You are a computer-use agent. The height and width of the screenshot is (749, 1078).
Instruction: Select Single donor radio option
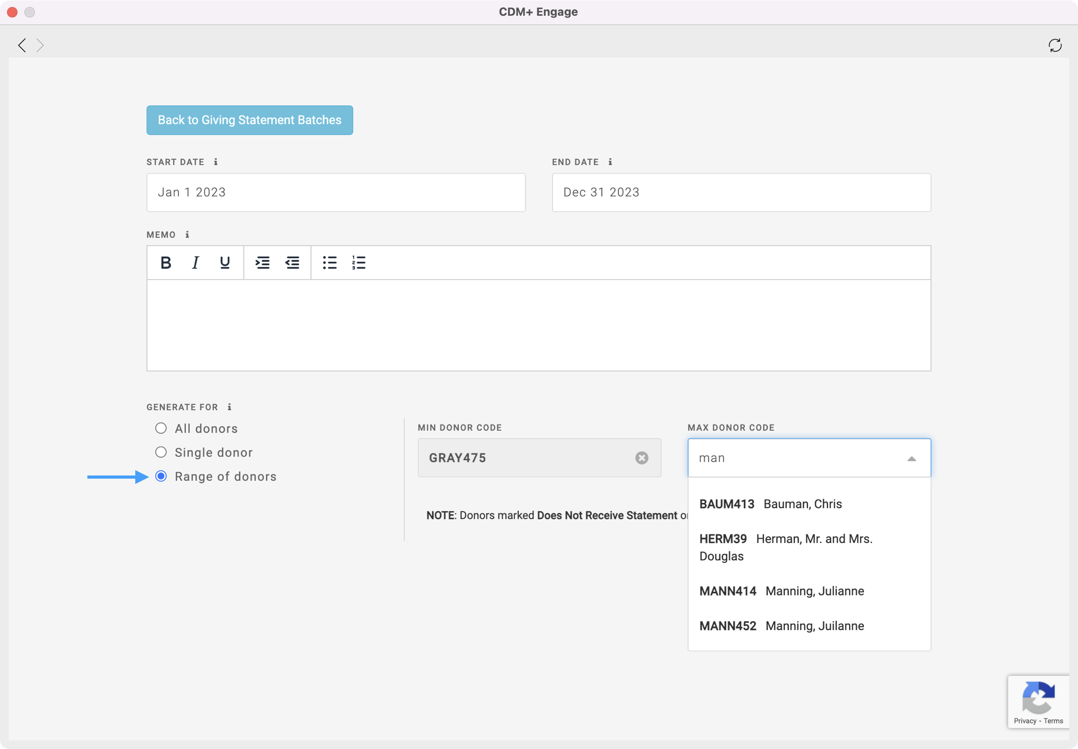[161, 452]
